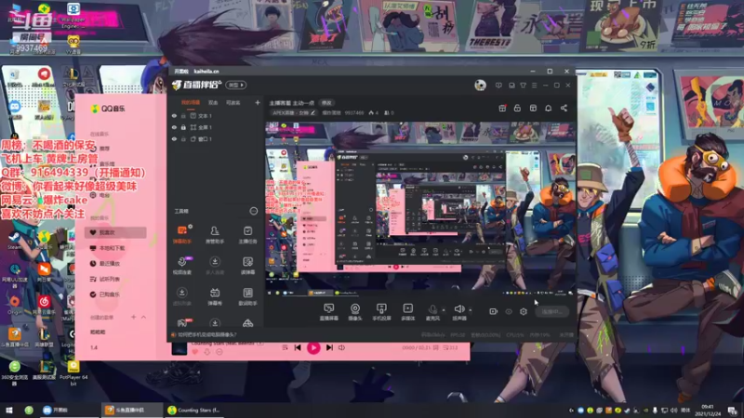Open streaming settings gear icon

click(x=524, y=311)
